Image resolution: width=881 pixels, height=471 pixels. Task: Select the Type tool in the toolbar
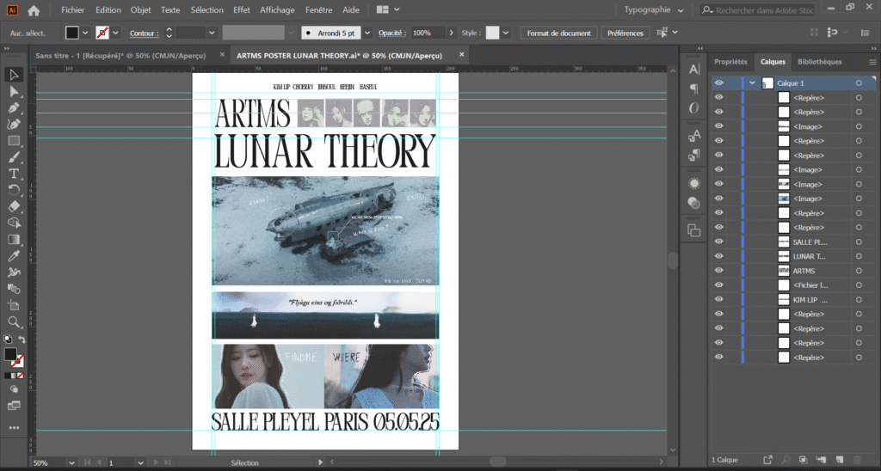(14, 174)
